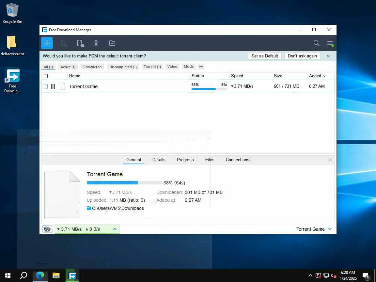
Task: Click the file icon of Torrent Game row
Action: pyautogui.click(x=62, y=86)
